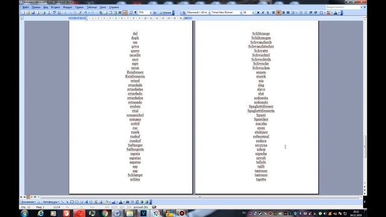The image size is (386, 217).
Task: Create a new blank document
Action: coord(23,13)
